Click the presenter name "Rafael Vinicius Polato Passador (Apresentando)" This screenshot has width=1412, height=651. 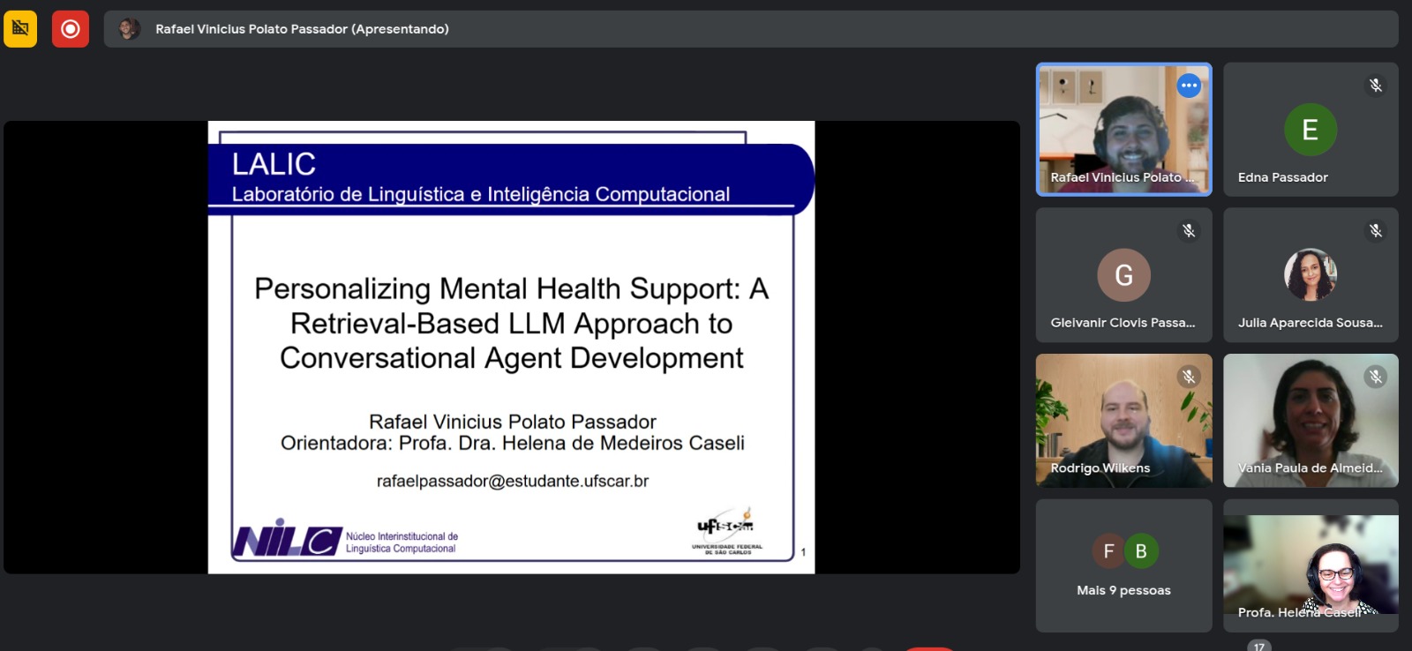pos(302,29)
